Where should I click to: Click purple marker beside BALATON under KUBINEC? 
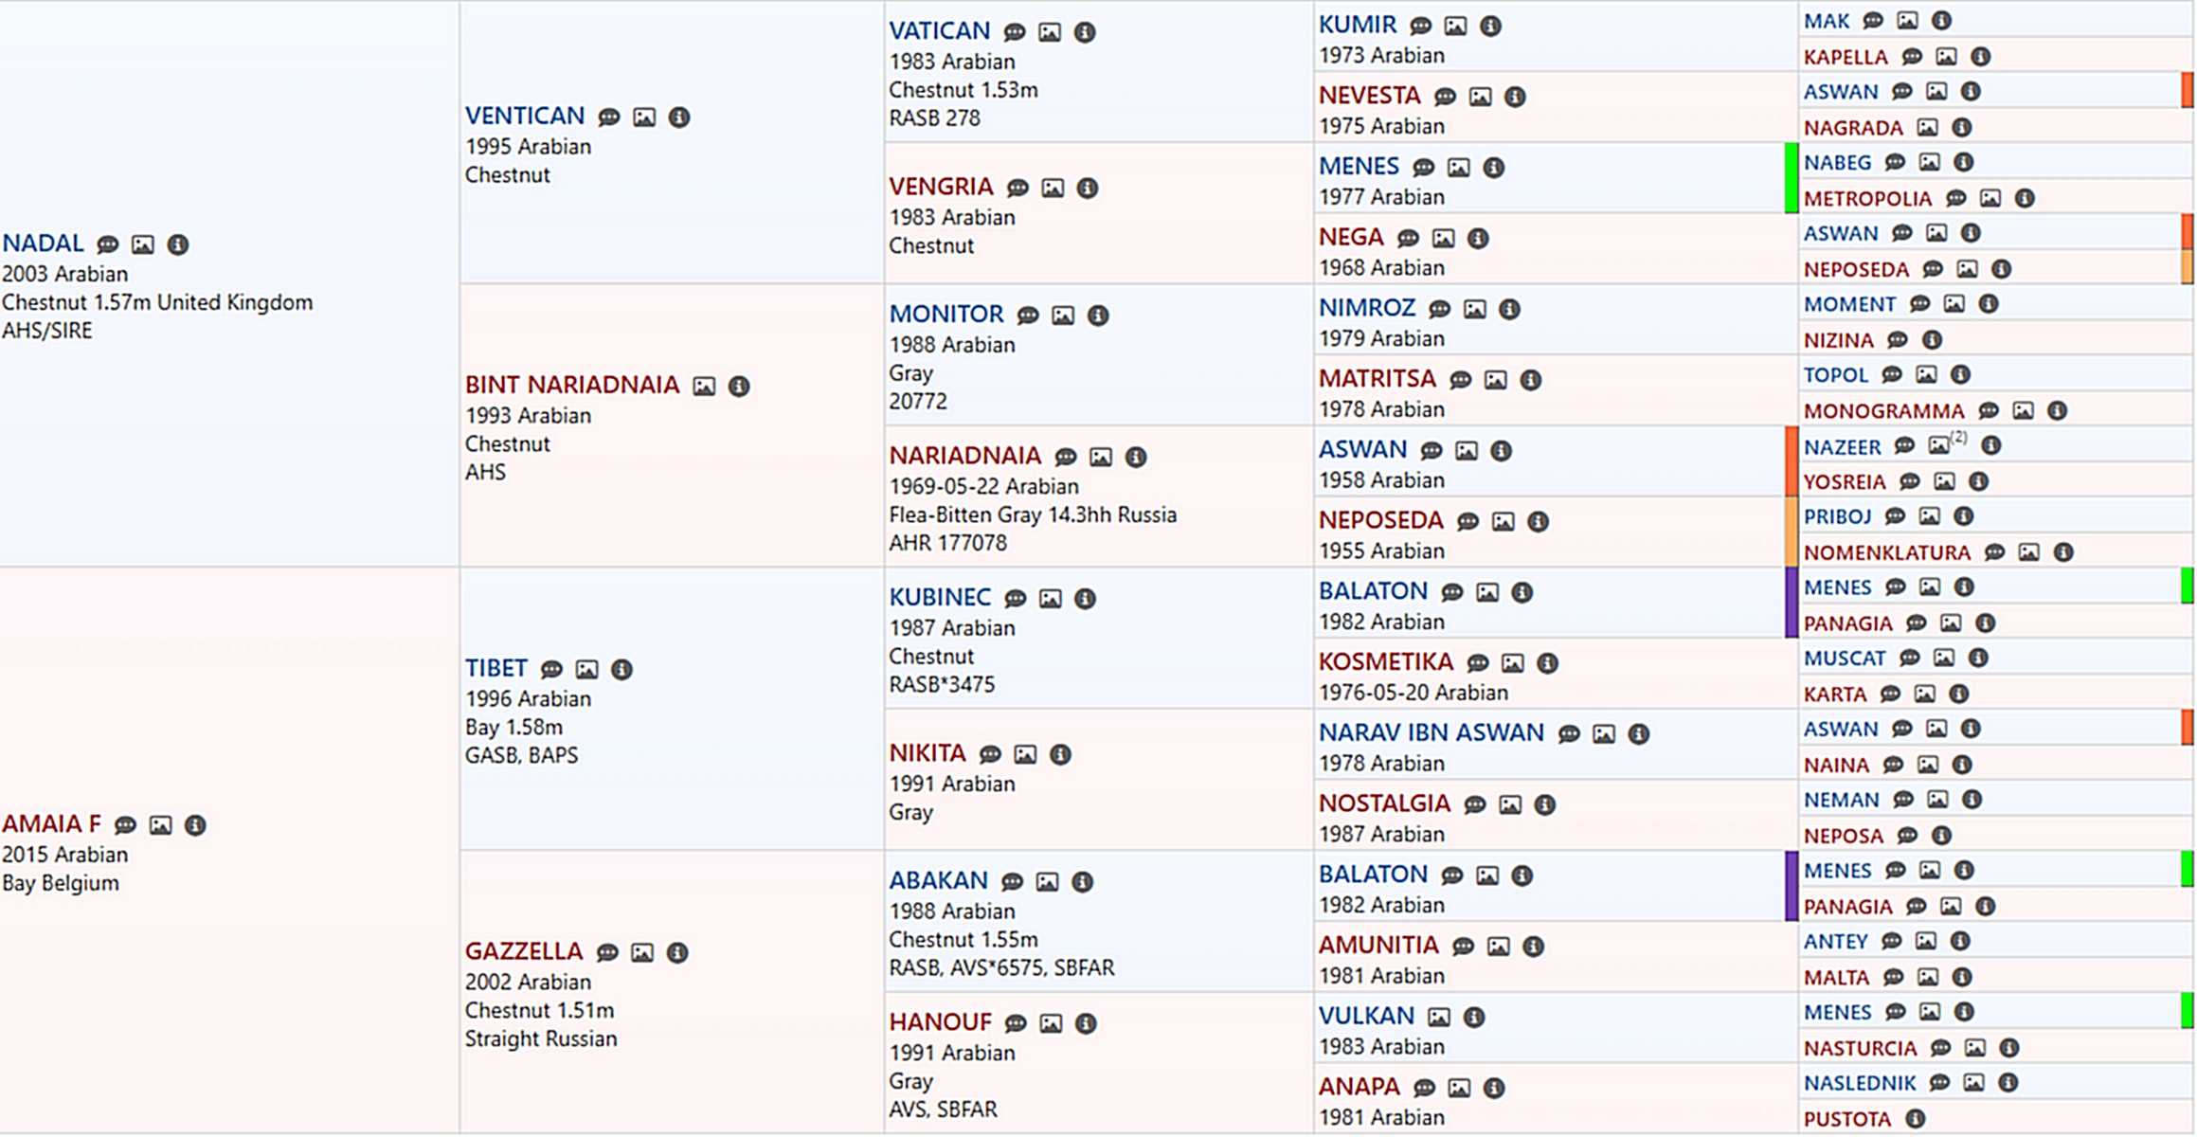tap(1791, 603)
